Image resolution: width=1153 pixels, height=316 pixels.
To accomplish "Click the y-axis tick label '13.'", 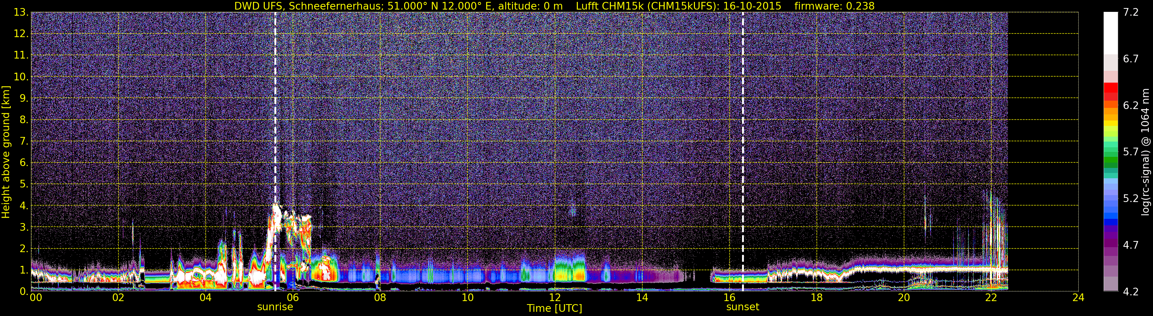I will point(21,13).
